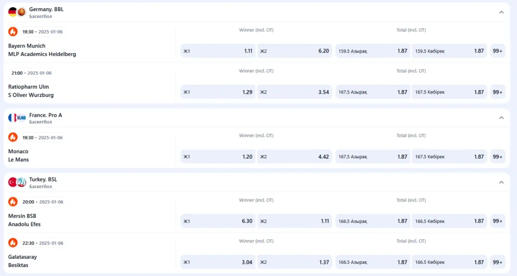Collapse the France Pro A section
Image resolution: width=517 pixels, height=276 pixels.
point(501,118)
